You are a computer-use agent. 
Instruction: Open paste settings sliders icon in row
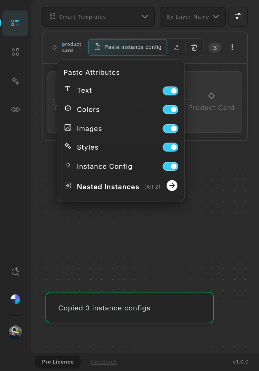[176, 47]
